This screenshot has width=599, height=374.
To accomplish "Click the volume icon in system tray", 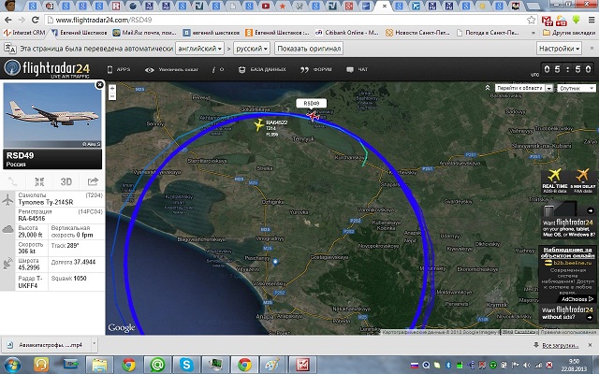I will point(527,366).
